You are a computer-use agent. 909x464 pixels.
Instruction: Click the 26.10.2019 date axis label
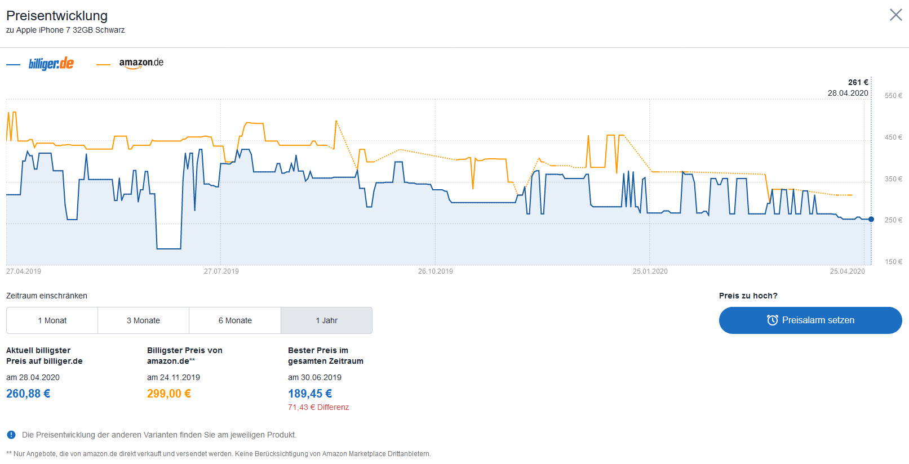[435, 271]
